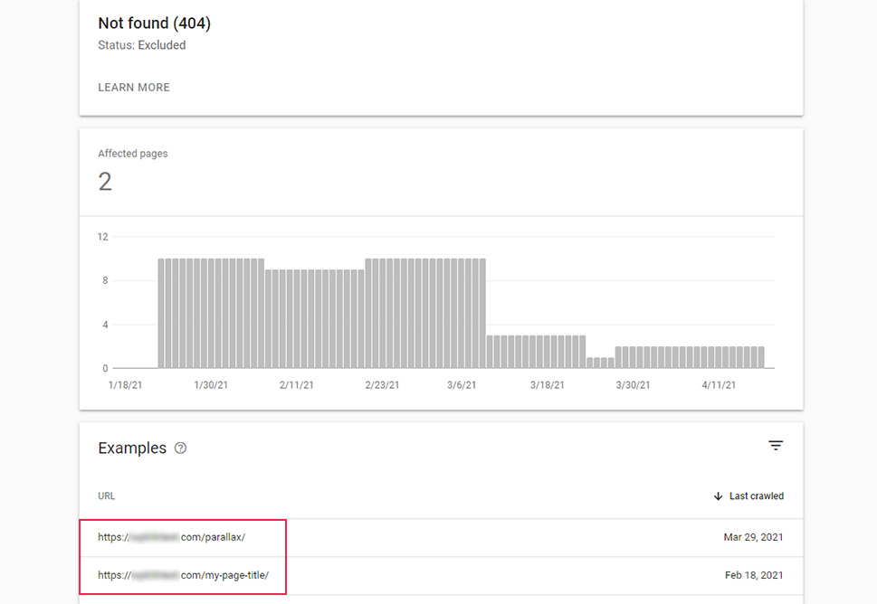This screenshot has height=604, width=877.
Task: Click the LEARN MORE link
Action: 134,88
